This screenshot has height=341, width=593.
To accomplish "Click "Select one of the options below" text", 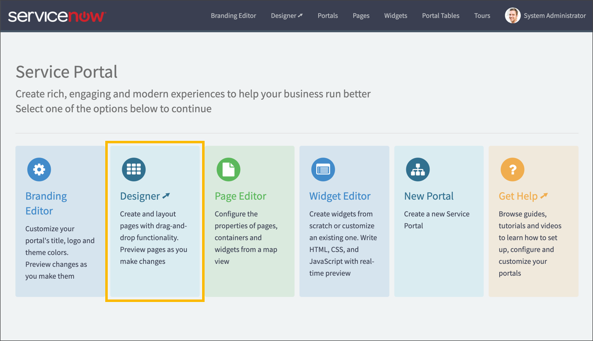I will pos(114,109).
